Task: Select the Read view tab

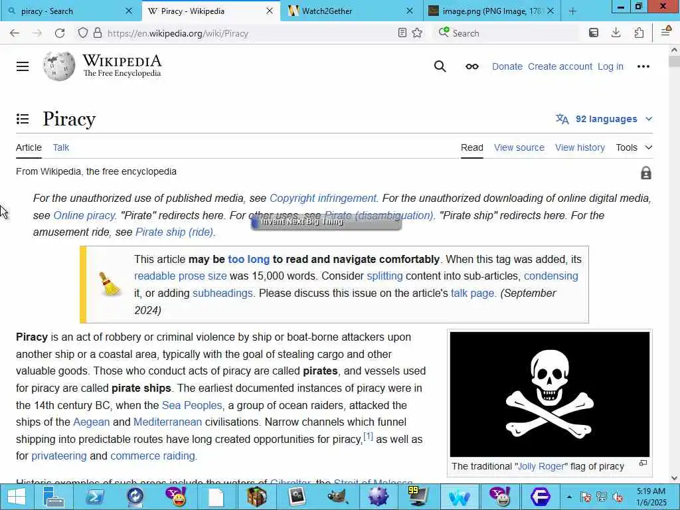Action: coord(472,147)
